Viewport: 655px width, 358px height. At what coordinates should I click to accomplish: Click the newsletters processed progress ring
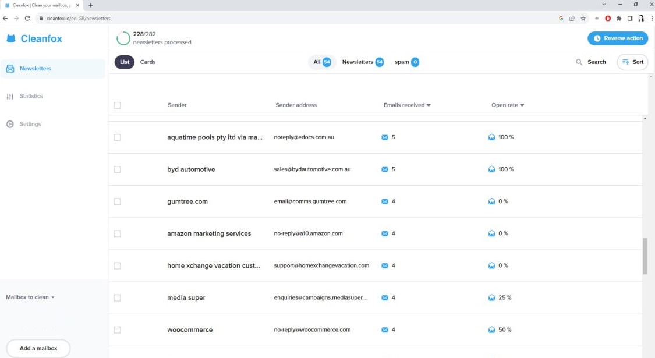[123, 38]
